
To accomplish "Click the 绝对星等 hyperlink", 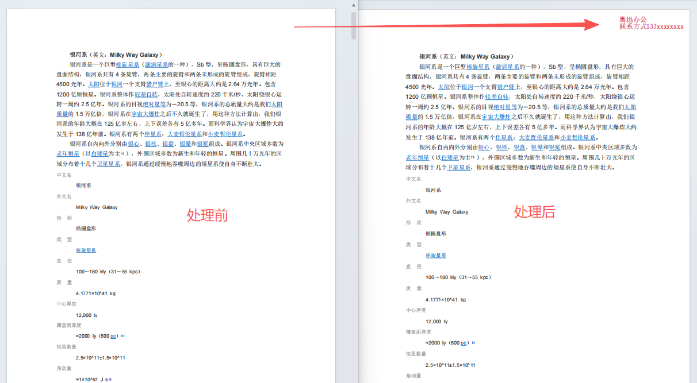I will coord(155,105).
